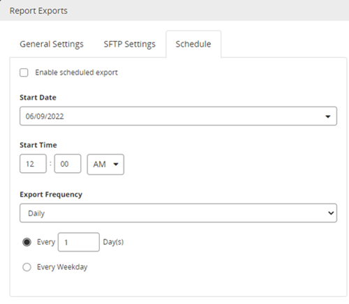Image resolution: width=349 pixels, height=304 pixels.
Task: Click the Enable scheduled export label
Action: tap(76, 73)
